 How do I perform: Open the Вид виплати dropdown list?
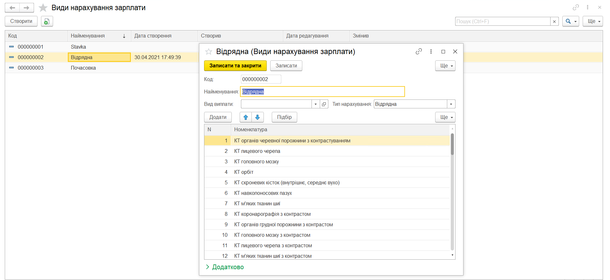point(316,104)
